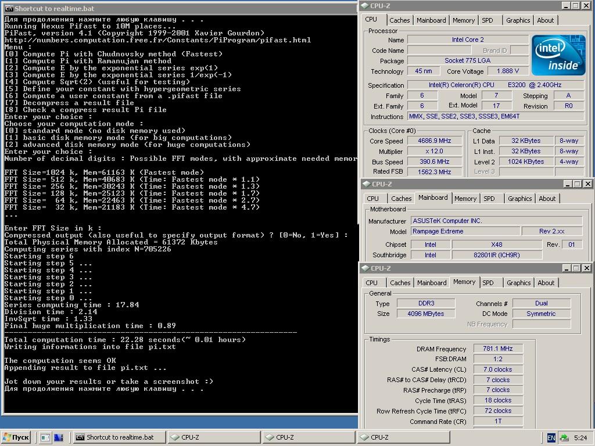This screenshot has height=446, width=595.
Task: Switch to Graphics tab in top CPU-Z window
Action: 518,20
